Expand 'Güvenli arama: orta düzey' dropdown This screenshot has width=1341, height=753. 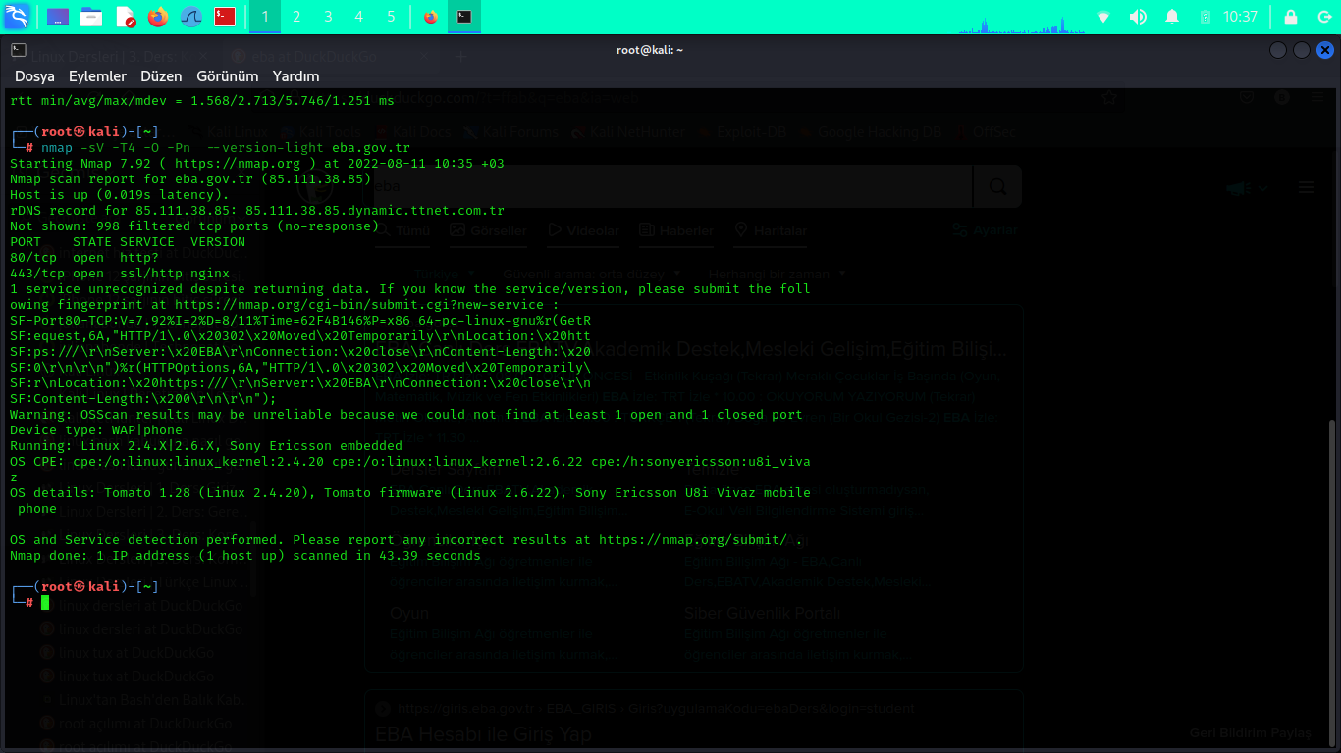coord(592,274)
